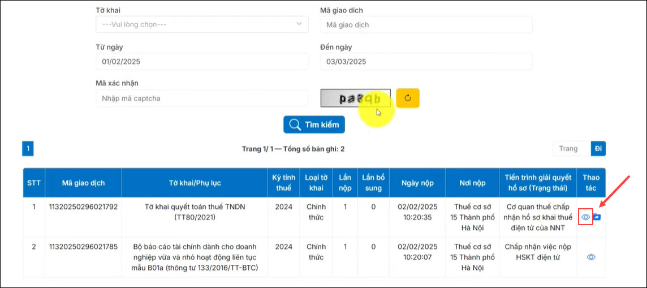
Task: Select the Từ ngày date field
Action: (202, 62)
